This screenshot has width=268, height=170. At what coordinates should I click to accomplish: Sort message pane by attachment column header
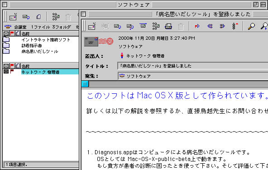18,66
